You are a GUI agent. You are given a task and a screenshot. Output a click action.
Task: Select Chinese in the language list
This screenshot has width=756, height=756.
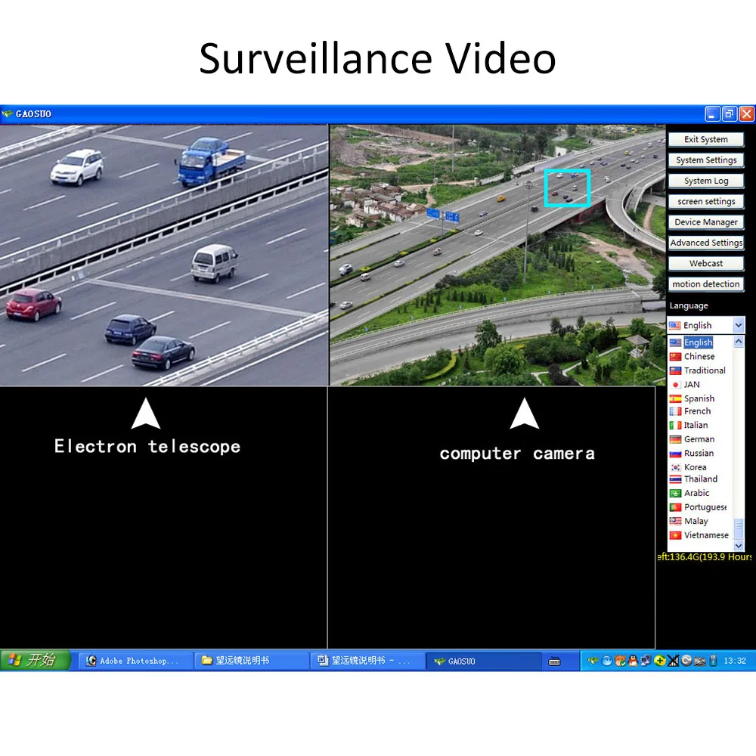[699, 356]
